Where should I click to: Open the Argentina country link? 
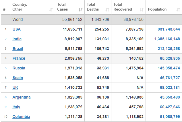(x=22, y=97)
